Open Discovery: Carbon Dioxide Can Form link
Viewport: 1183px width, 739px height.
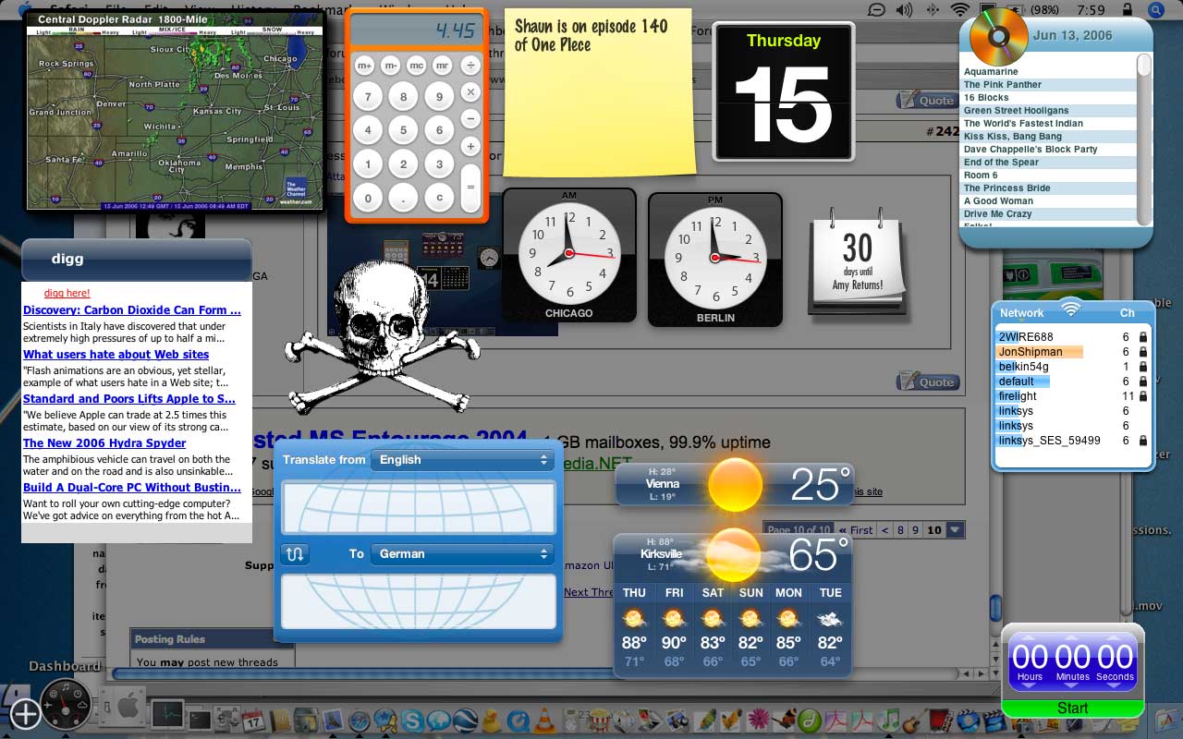tap(132, 310)
